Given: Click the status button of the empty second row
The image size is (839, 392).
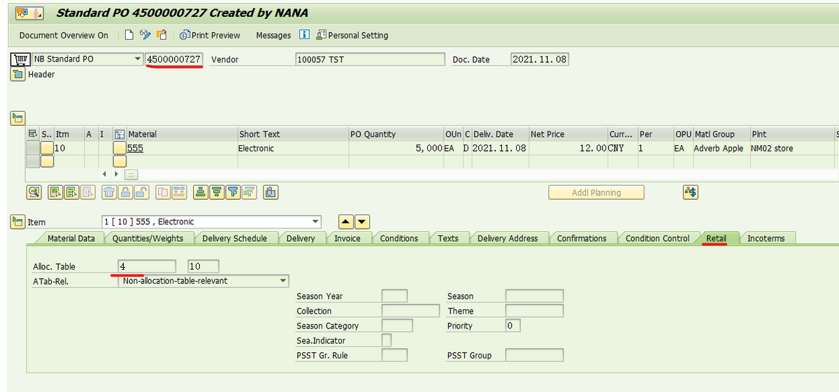Looking at the screenshot, I should pos(47,161).
